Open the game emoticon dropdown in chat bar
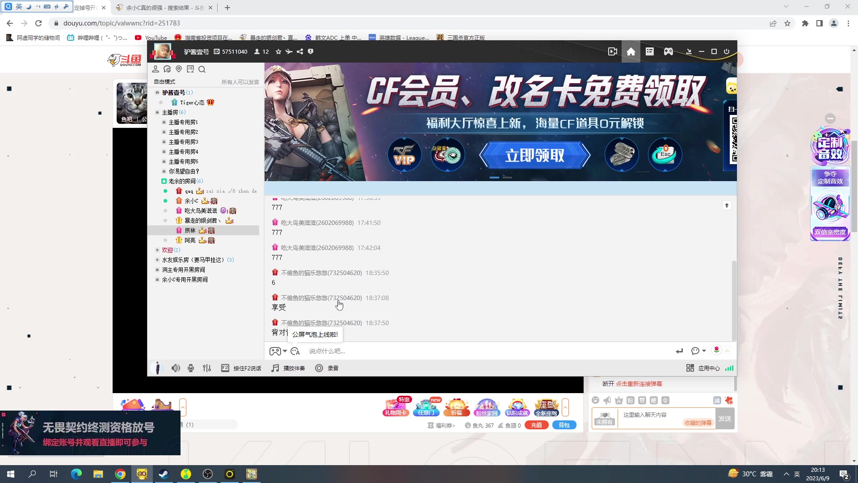Viewport: 858px width, 483px height. 278,351
